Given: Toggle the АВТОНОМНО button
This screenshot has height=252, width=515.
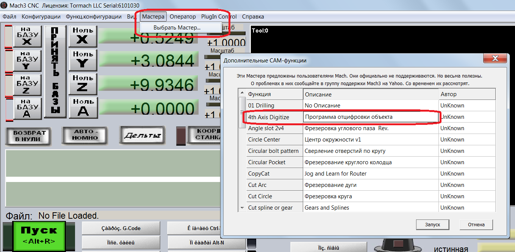Looking at the screenshot, I should coord(84,135).
